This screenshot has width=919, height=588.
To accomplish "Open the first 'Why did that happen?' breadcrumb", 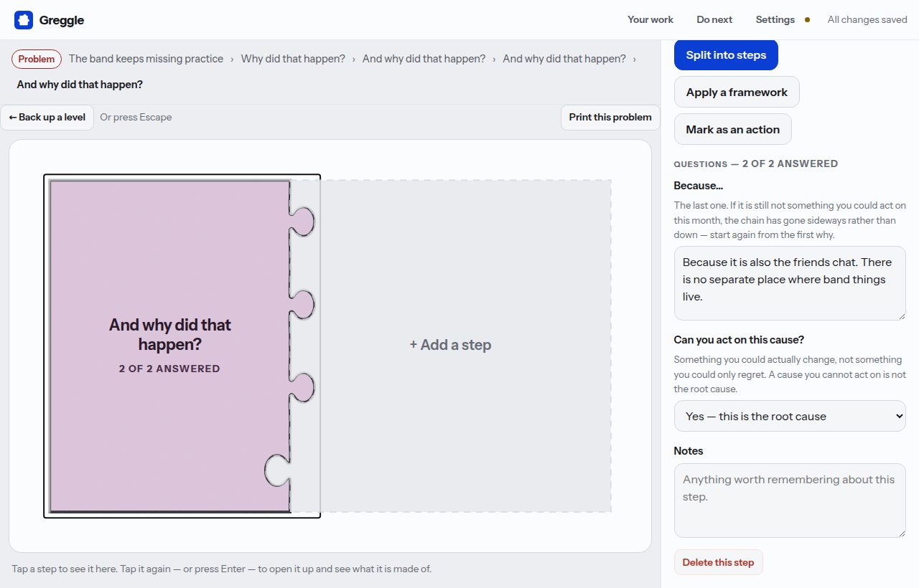I will coord(293,59).
